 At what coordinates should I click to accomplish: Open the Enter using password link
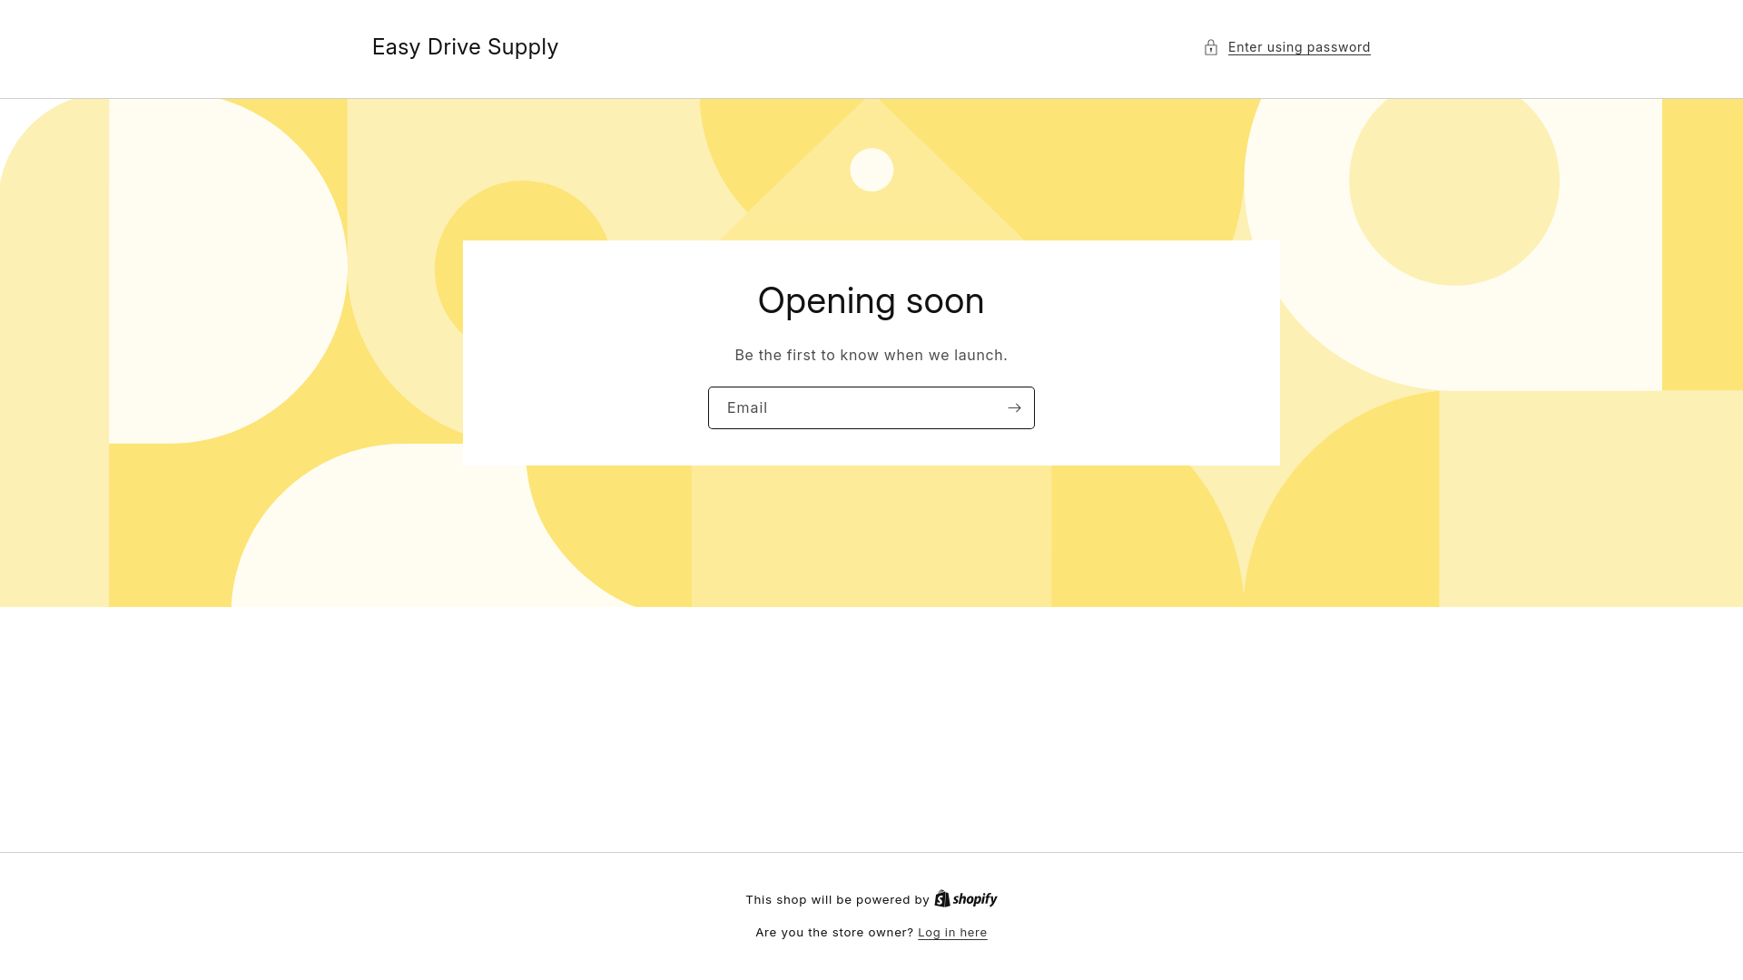coord(1299,47)
